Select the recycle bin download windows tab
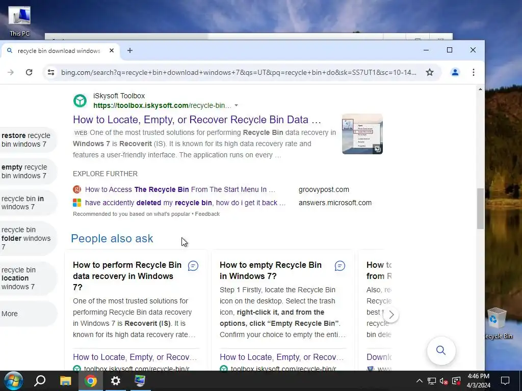522x391 pixels. 59,51
